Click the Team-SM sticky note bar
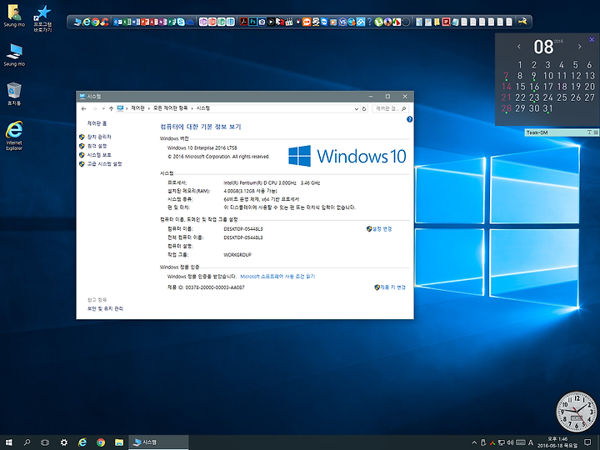The height and width of the screenshot is (450, 600). pos(562,132)
